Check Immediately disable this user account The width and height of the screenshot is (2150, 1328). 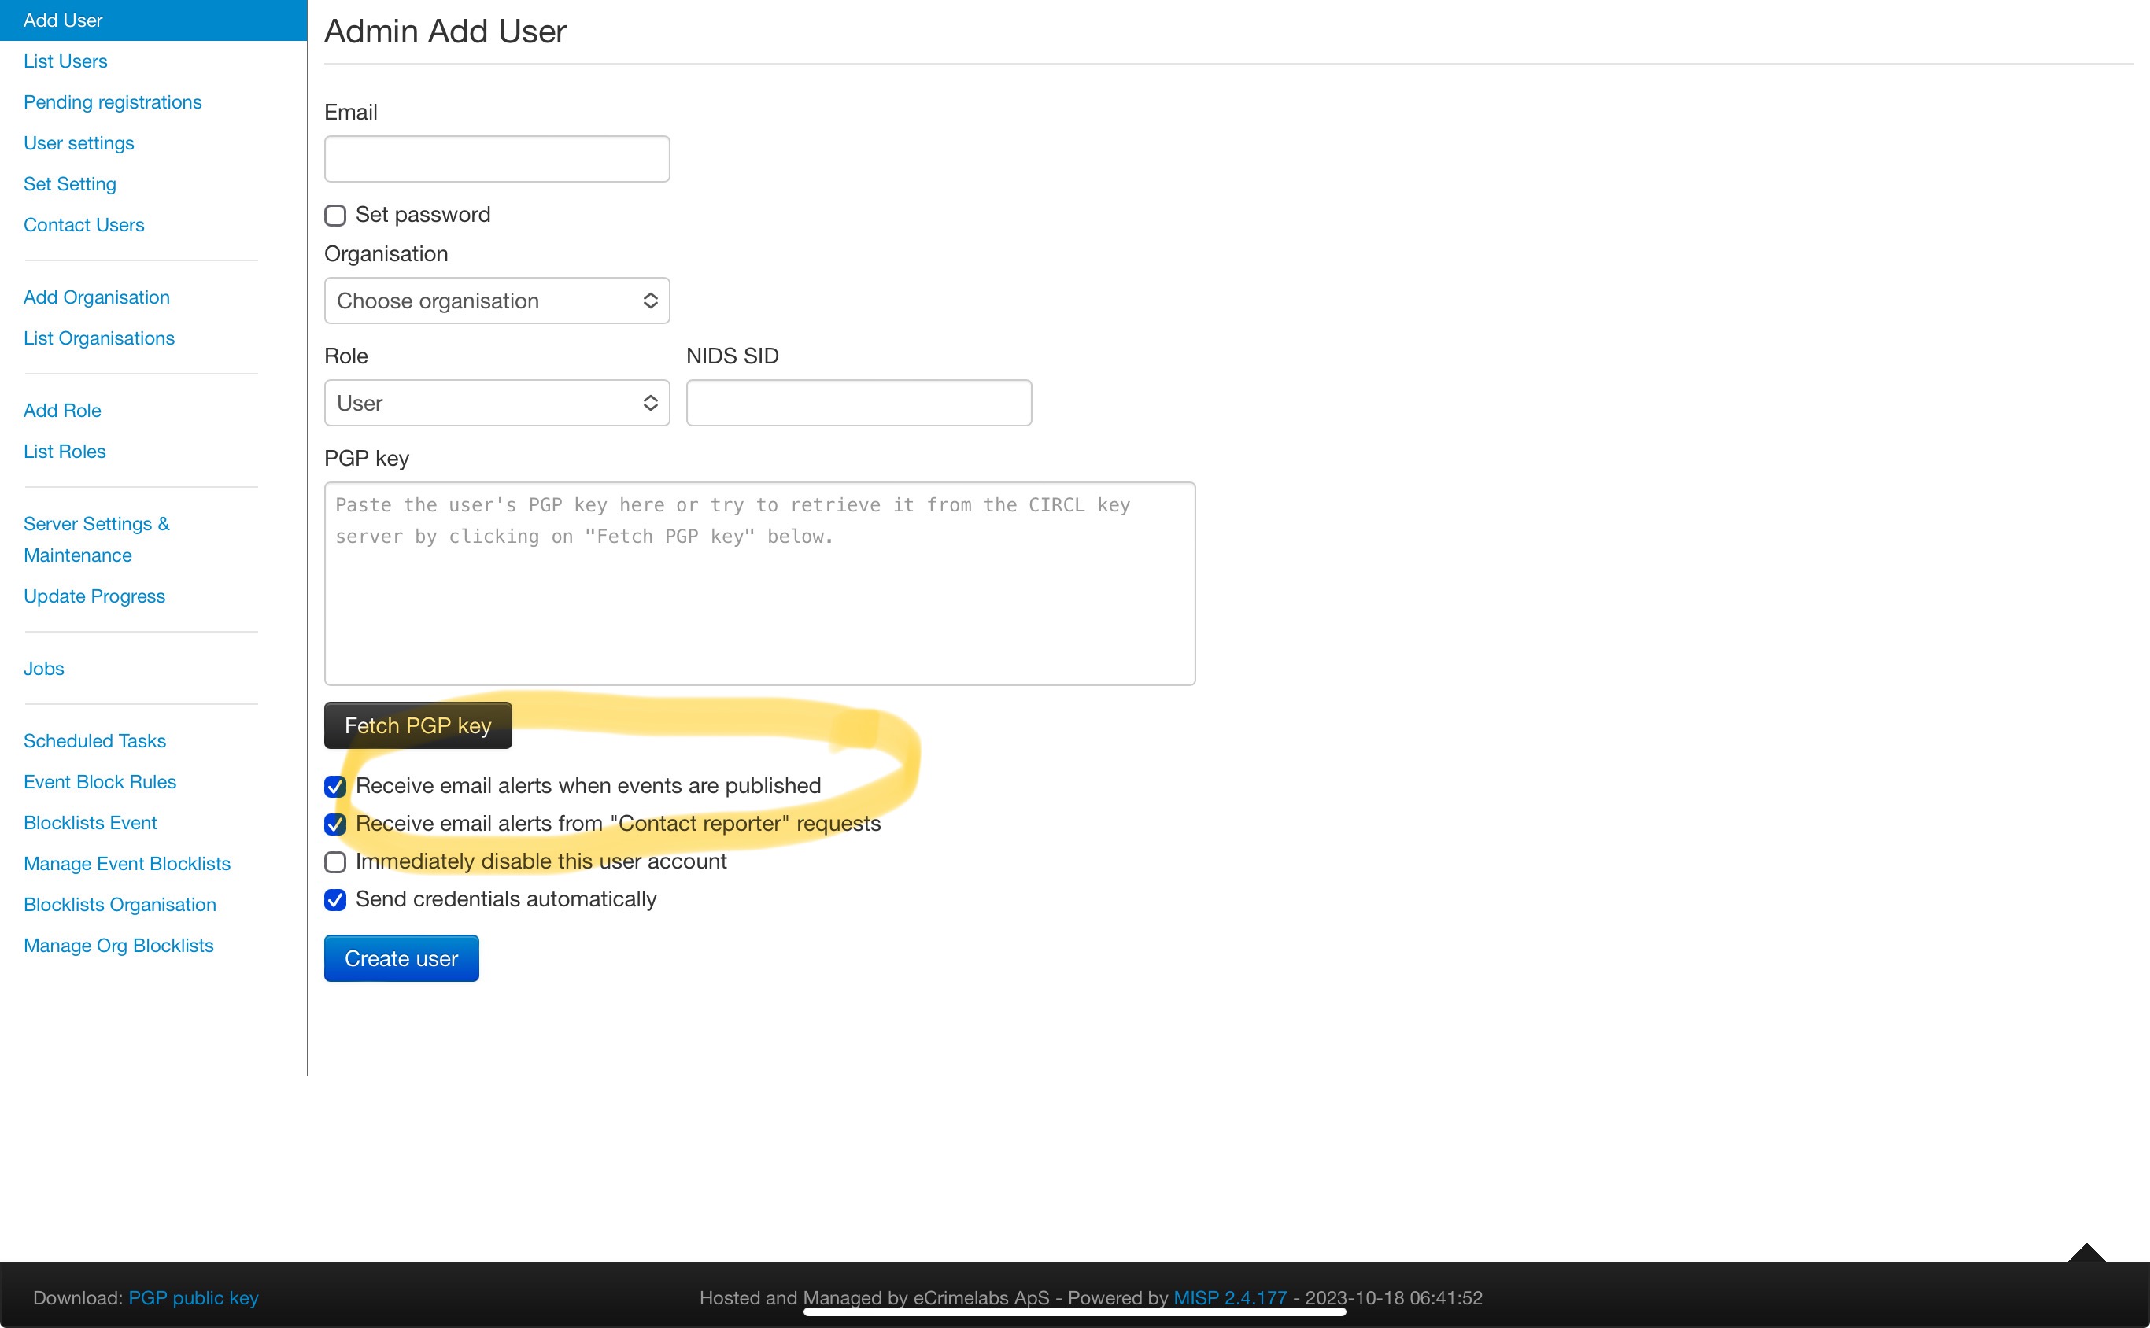coord(334,862)
